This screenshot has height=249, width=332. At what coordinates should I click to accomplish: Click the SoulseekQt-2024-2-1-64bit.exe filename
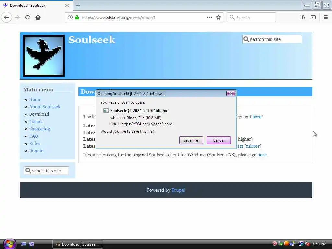(139, 111)
